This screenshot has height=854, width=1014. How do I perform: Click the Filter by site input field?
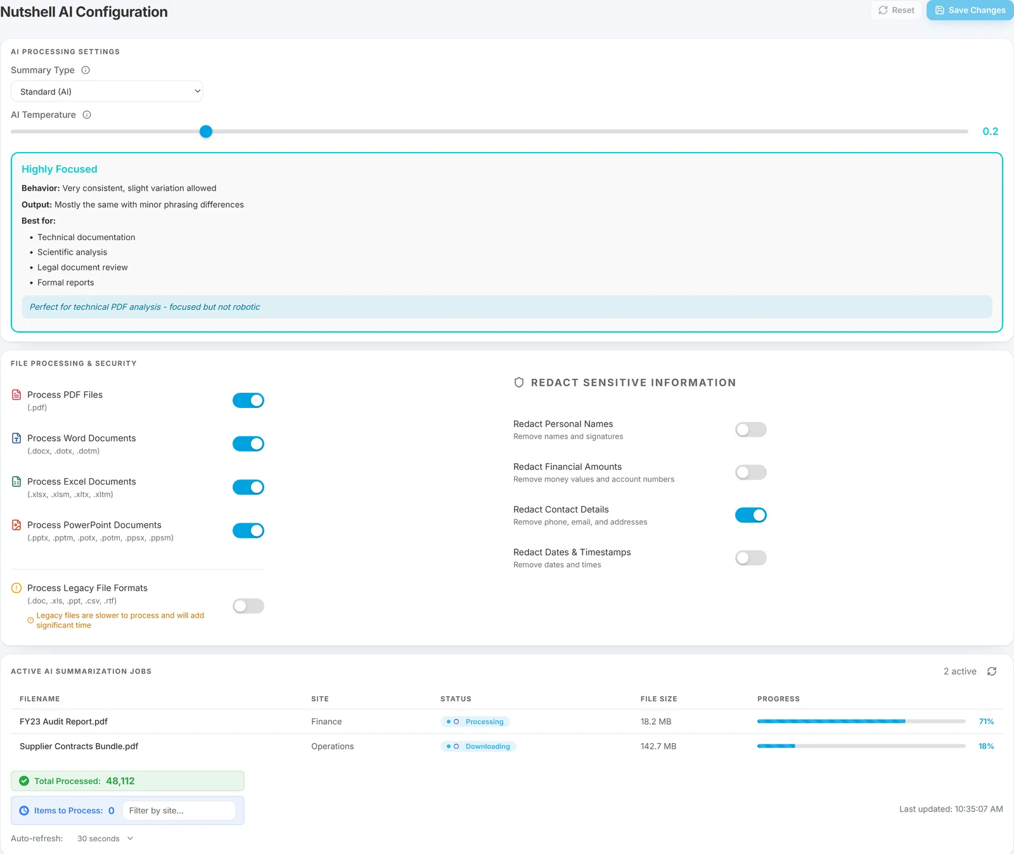click(179, 810)
